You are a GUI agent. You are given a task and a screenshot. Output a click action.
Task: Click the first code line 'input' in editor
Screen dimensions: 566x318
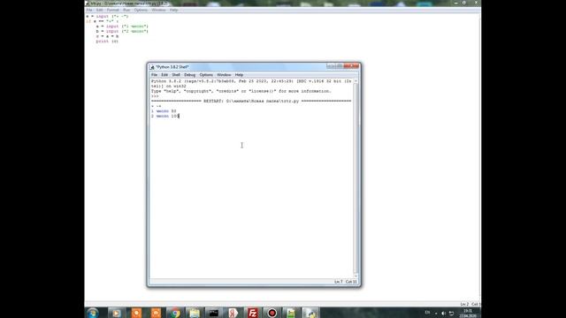[107, 17]
